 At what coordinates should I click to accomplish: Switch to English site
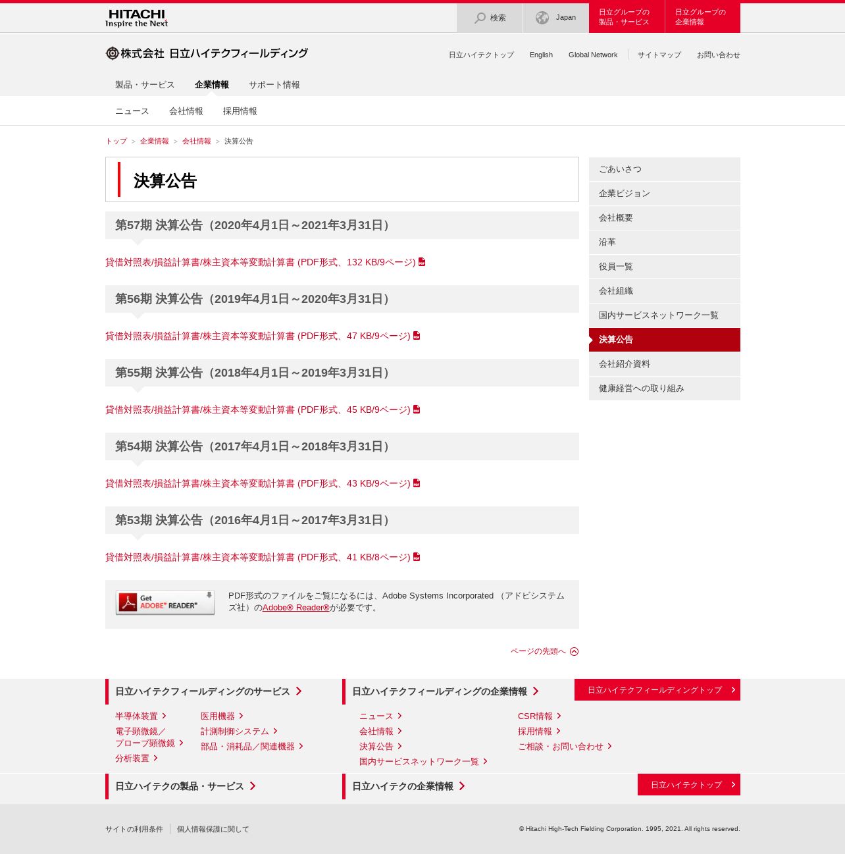tap(541, 55)
